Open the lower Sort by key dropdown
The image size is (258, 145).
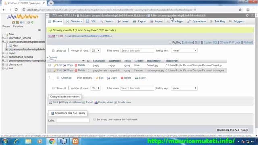click(x=184, y=88)
